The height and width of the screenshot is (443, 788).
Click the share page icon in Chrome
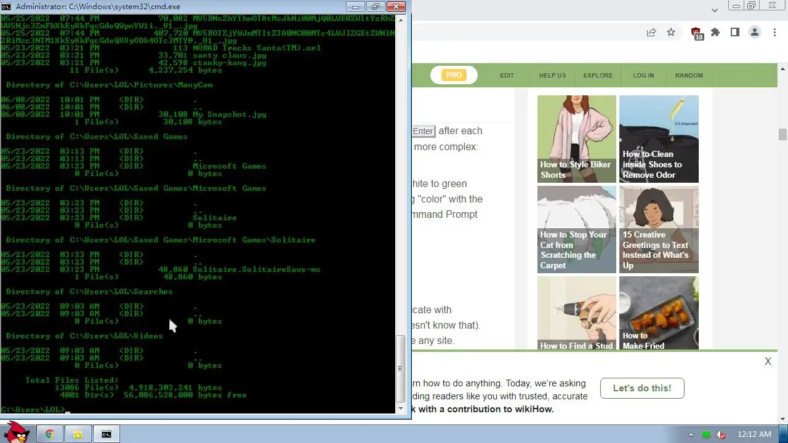[x=651, y=33]
